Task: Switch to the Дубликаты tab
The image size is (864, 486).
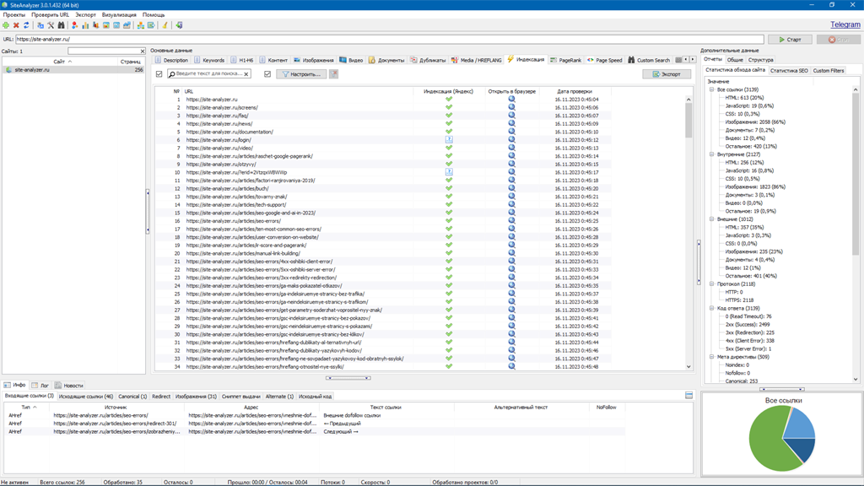Action: (428, 60)
